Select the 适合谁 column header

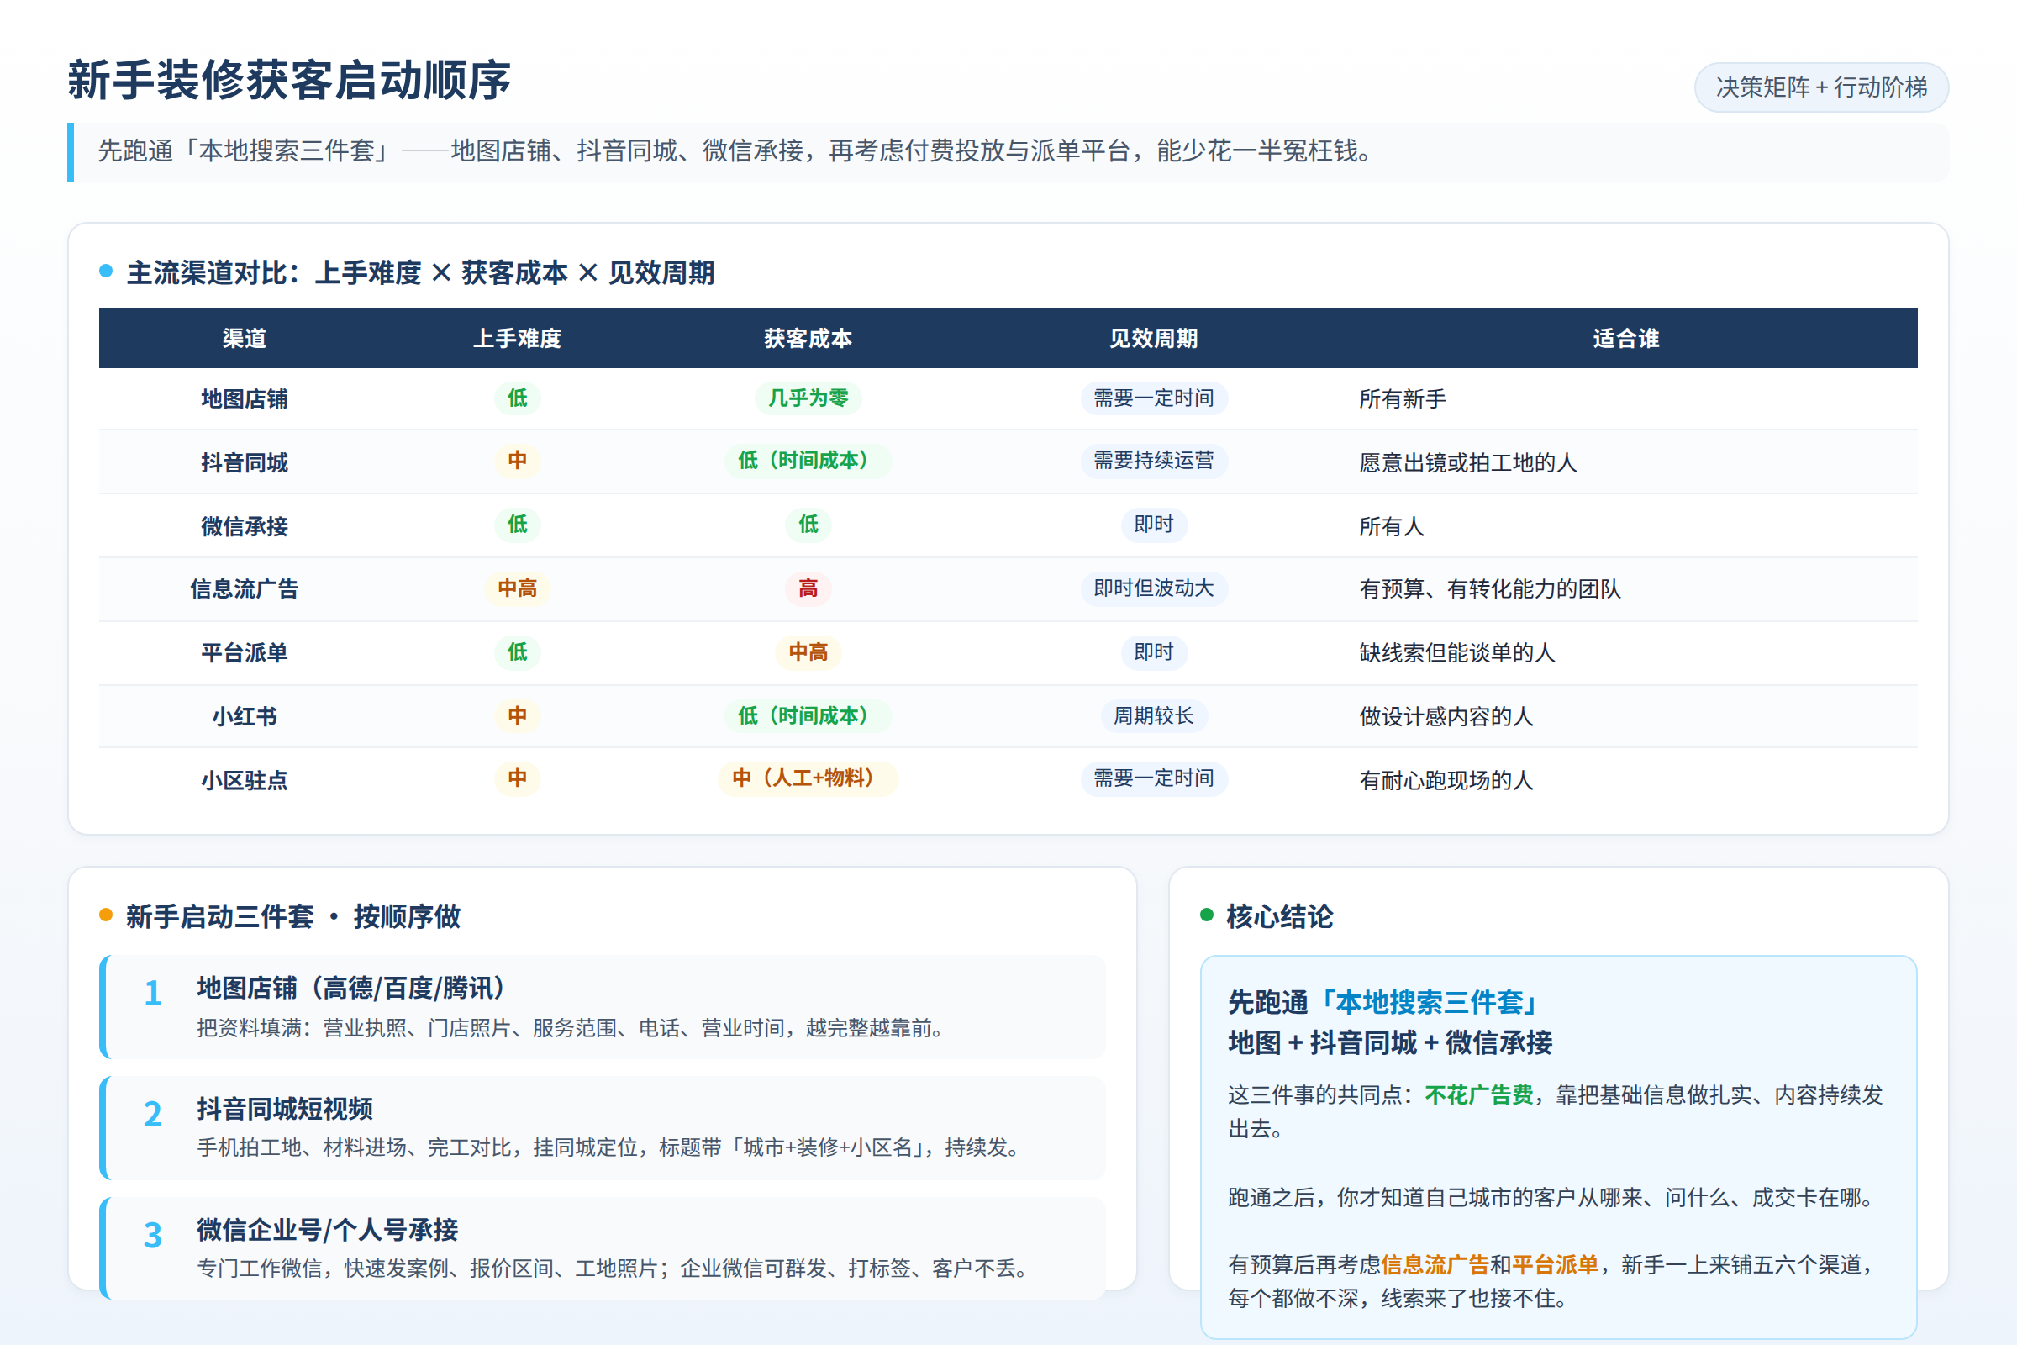[x=1626, y=338]
